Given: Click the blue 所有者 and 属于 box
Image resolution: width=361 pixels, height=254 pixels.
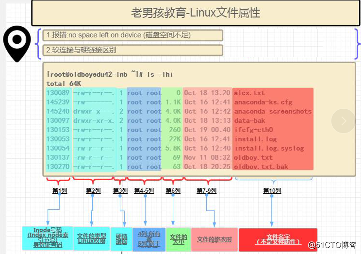Looking at the screenshot, I should tap(149, 238).
